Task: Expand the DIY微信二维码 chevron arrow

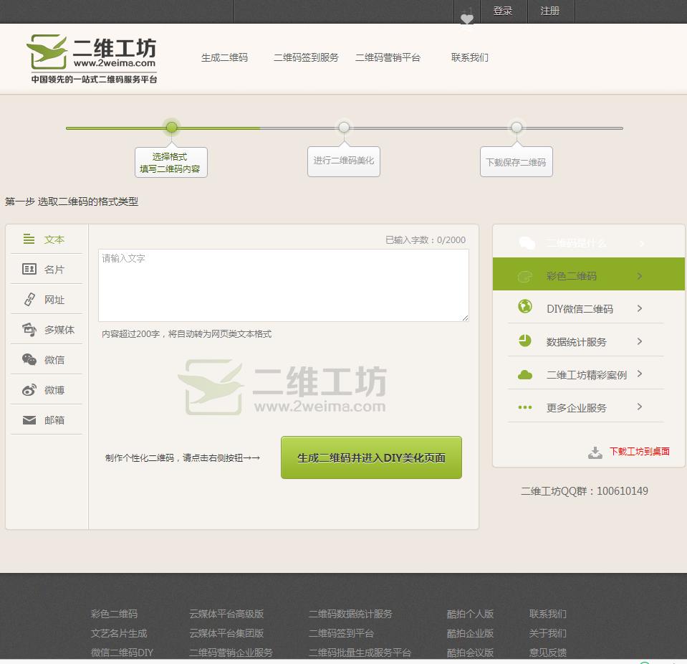Action: 640,308
